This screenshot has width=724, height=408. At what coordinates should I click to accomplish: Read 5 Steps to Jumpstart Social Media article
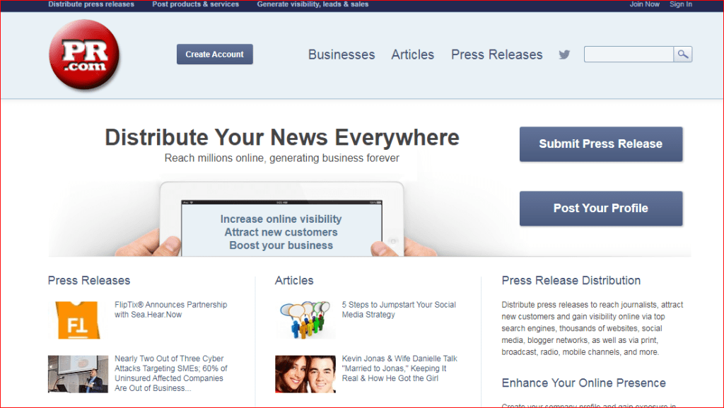(x=399, y=310)
